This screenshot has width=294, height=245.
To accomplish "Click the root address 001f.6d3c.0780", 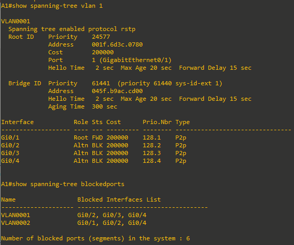I will pos(117,44).
